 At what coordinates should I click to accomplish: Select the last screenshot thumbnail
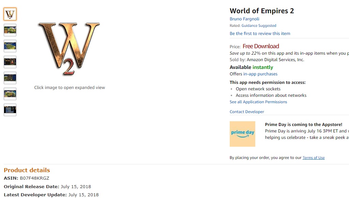10,110
